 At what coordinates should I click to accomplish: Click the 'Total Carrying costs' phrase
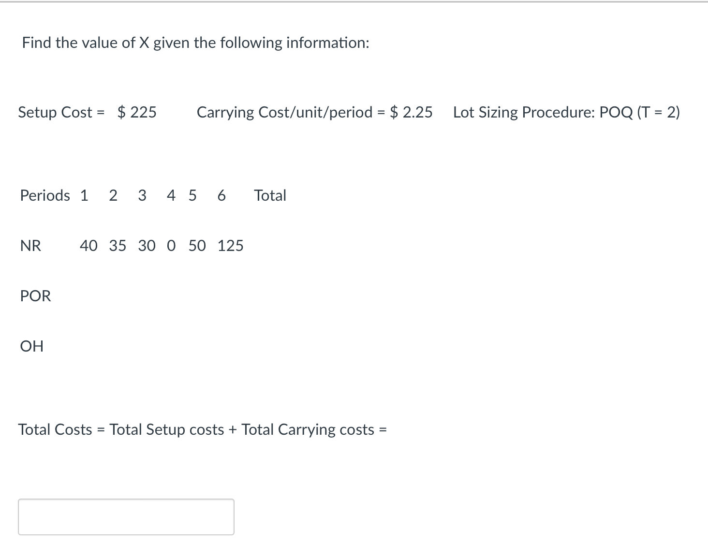[308, 429]
